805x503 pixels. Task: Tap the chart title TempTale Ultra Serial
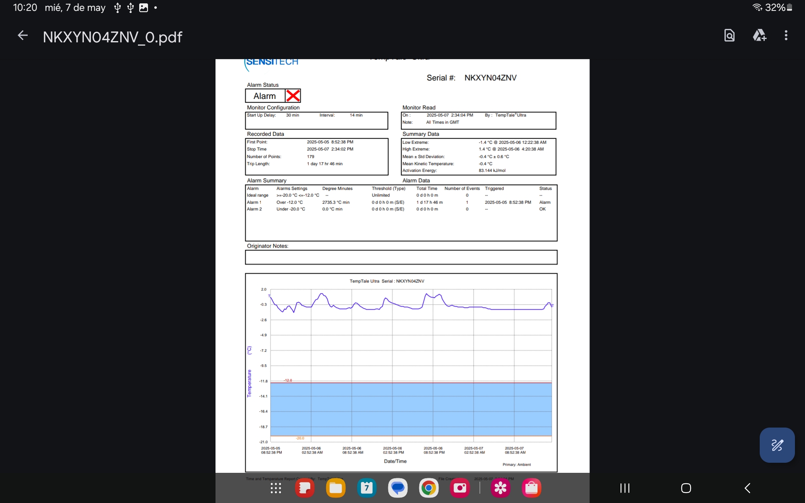(387, 281)
